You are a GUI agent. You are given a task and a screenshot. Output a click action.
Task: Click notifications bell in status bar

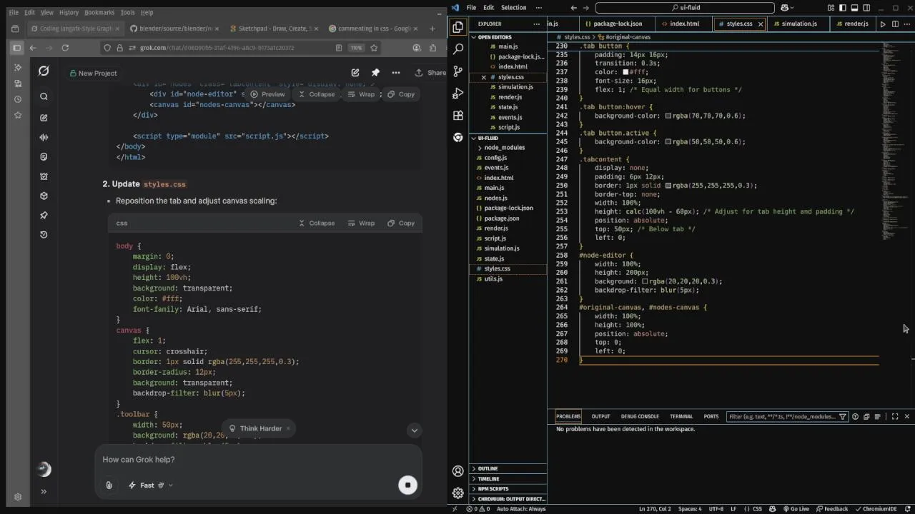[x=909, y=509]
